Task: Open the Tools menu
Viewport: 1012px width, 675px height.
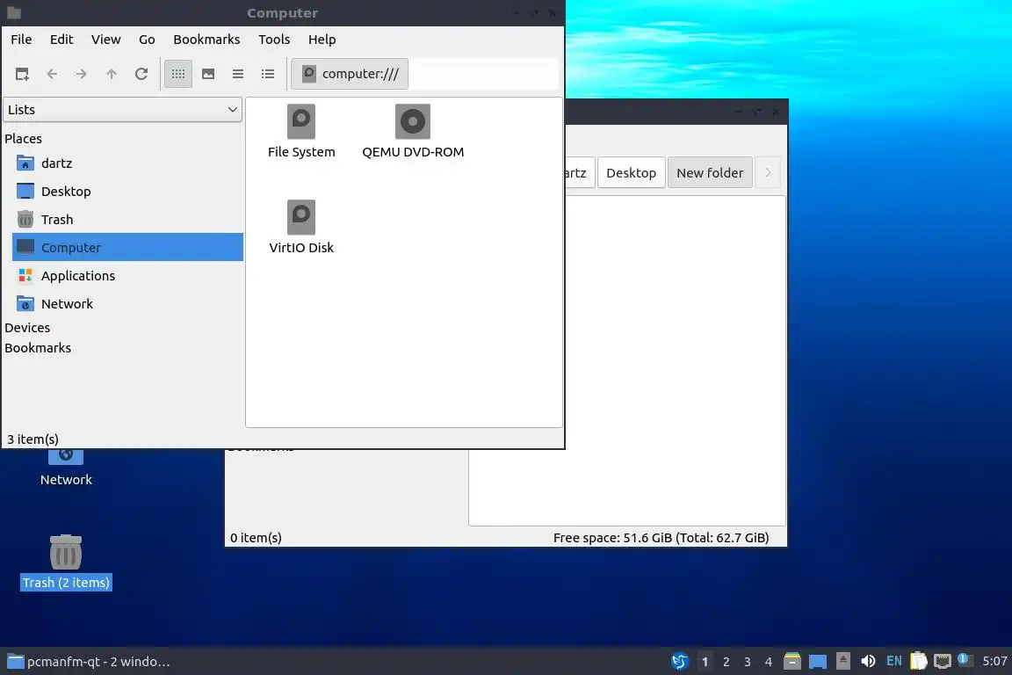Action: [x=274, y=40]
